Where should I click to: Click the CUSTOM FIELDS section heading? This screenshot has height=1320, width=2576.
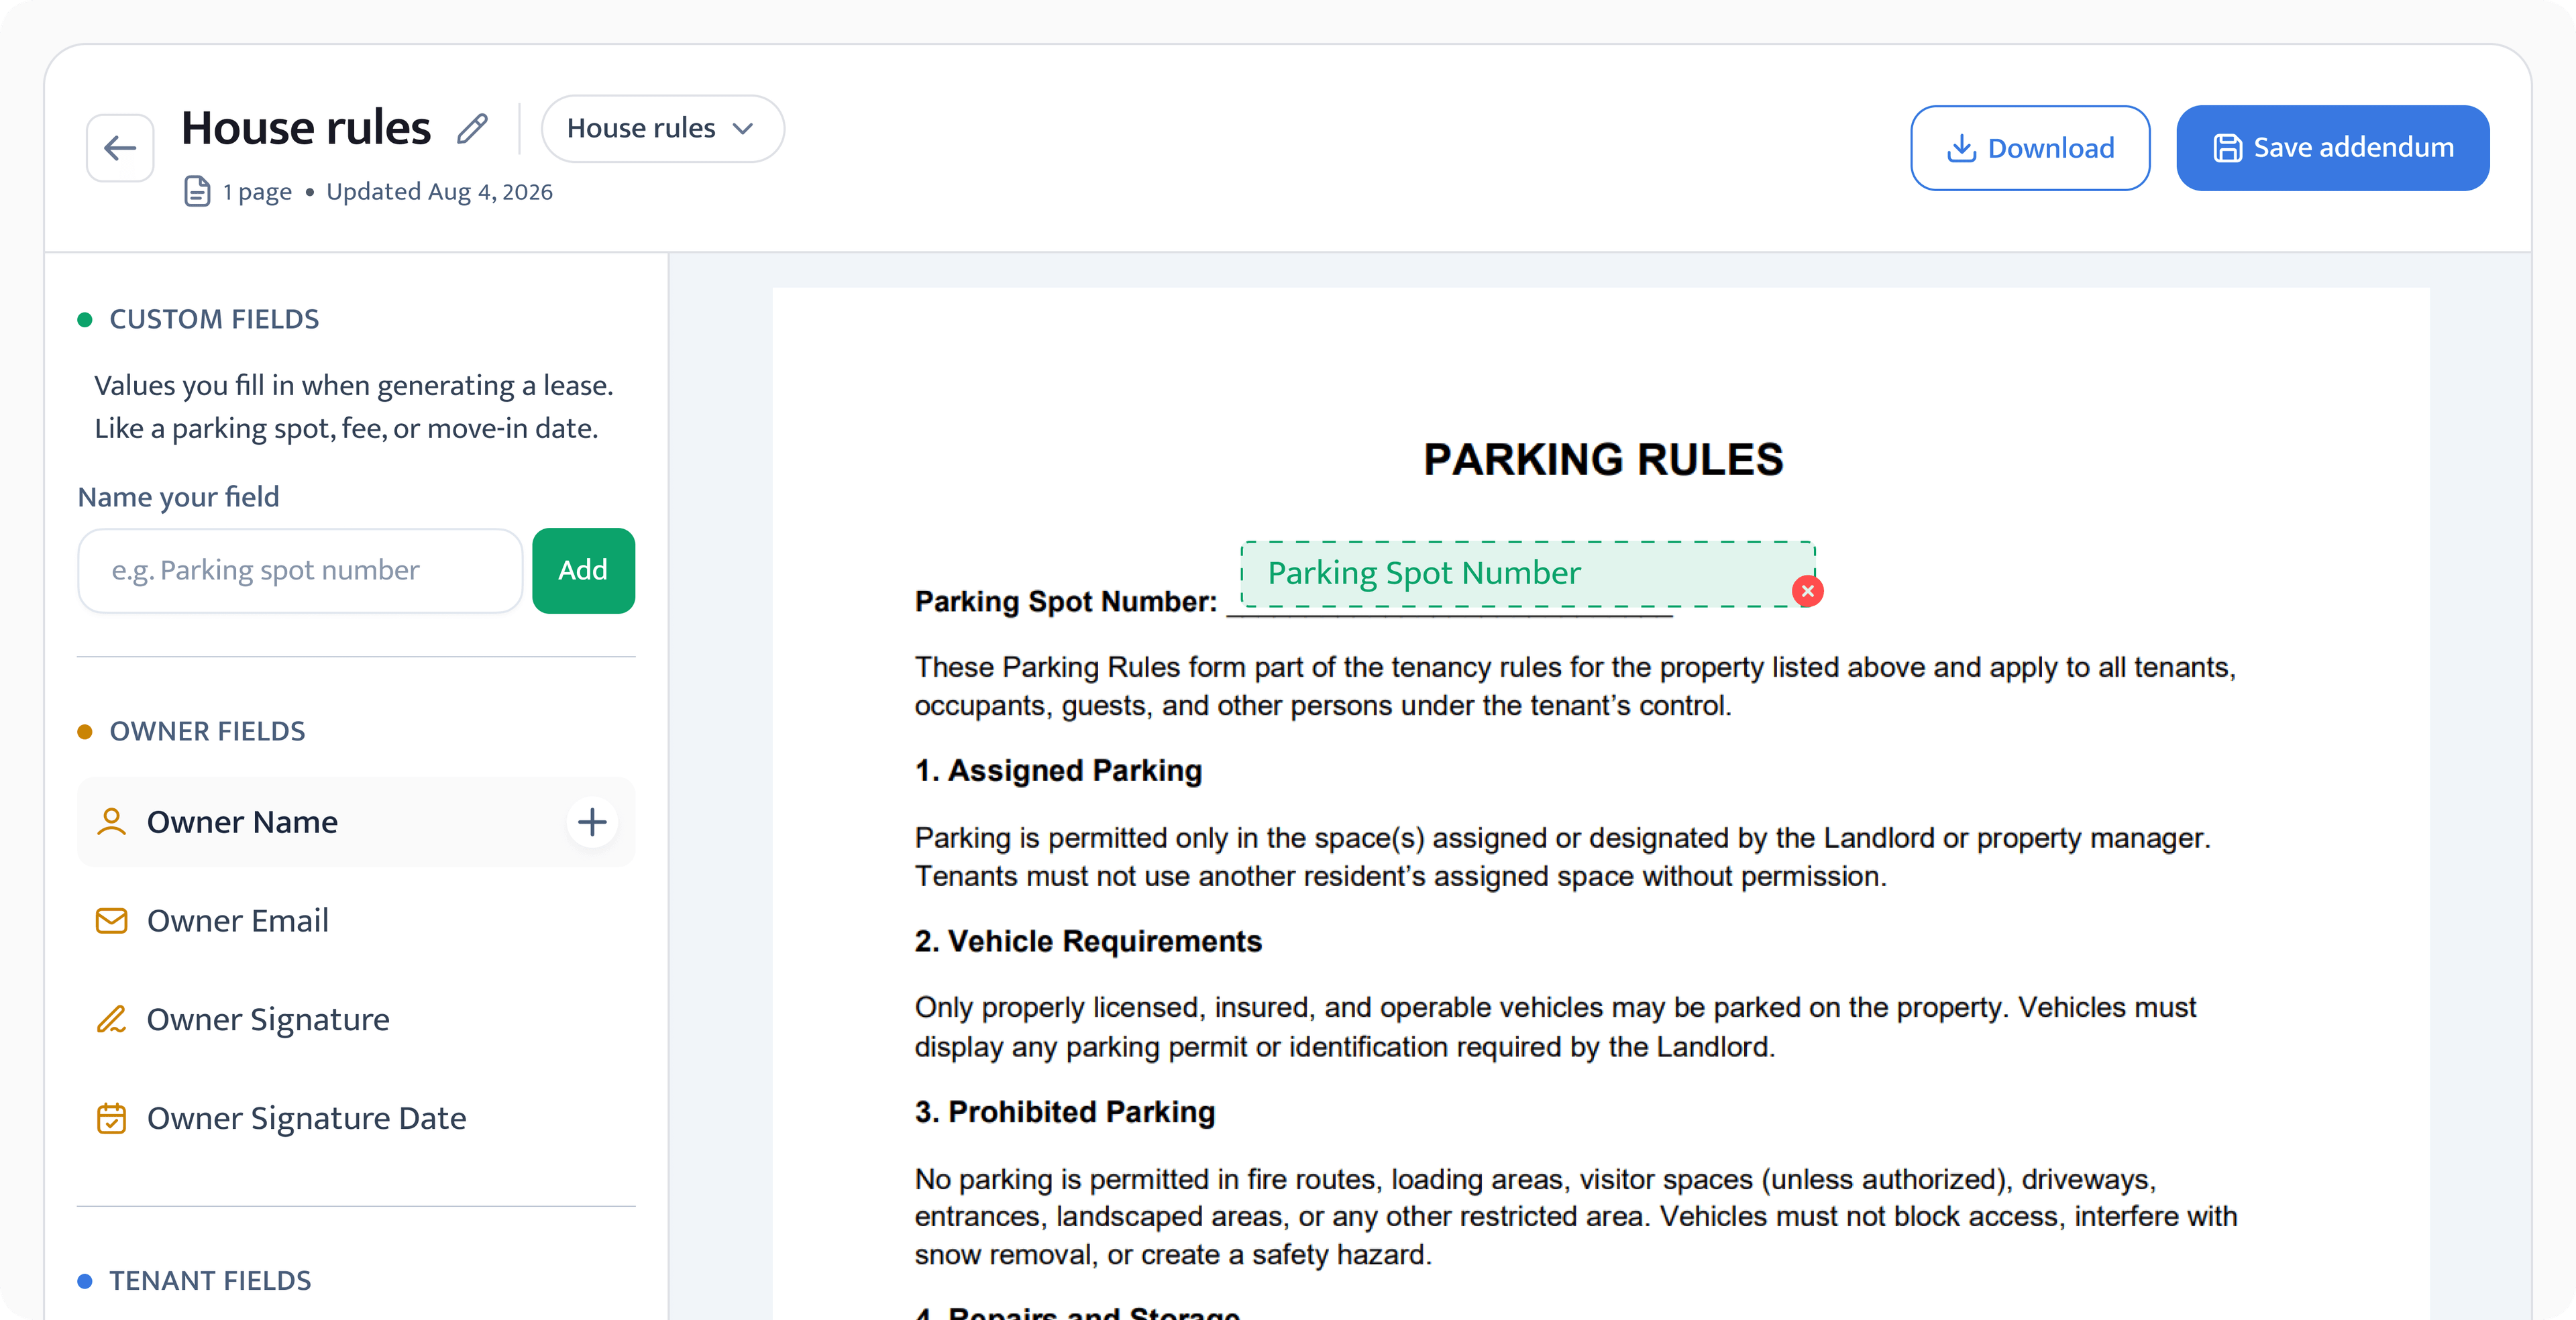pyautogui.click(x=214, y=319)
